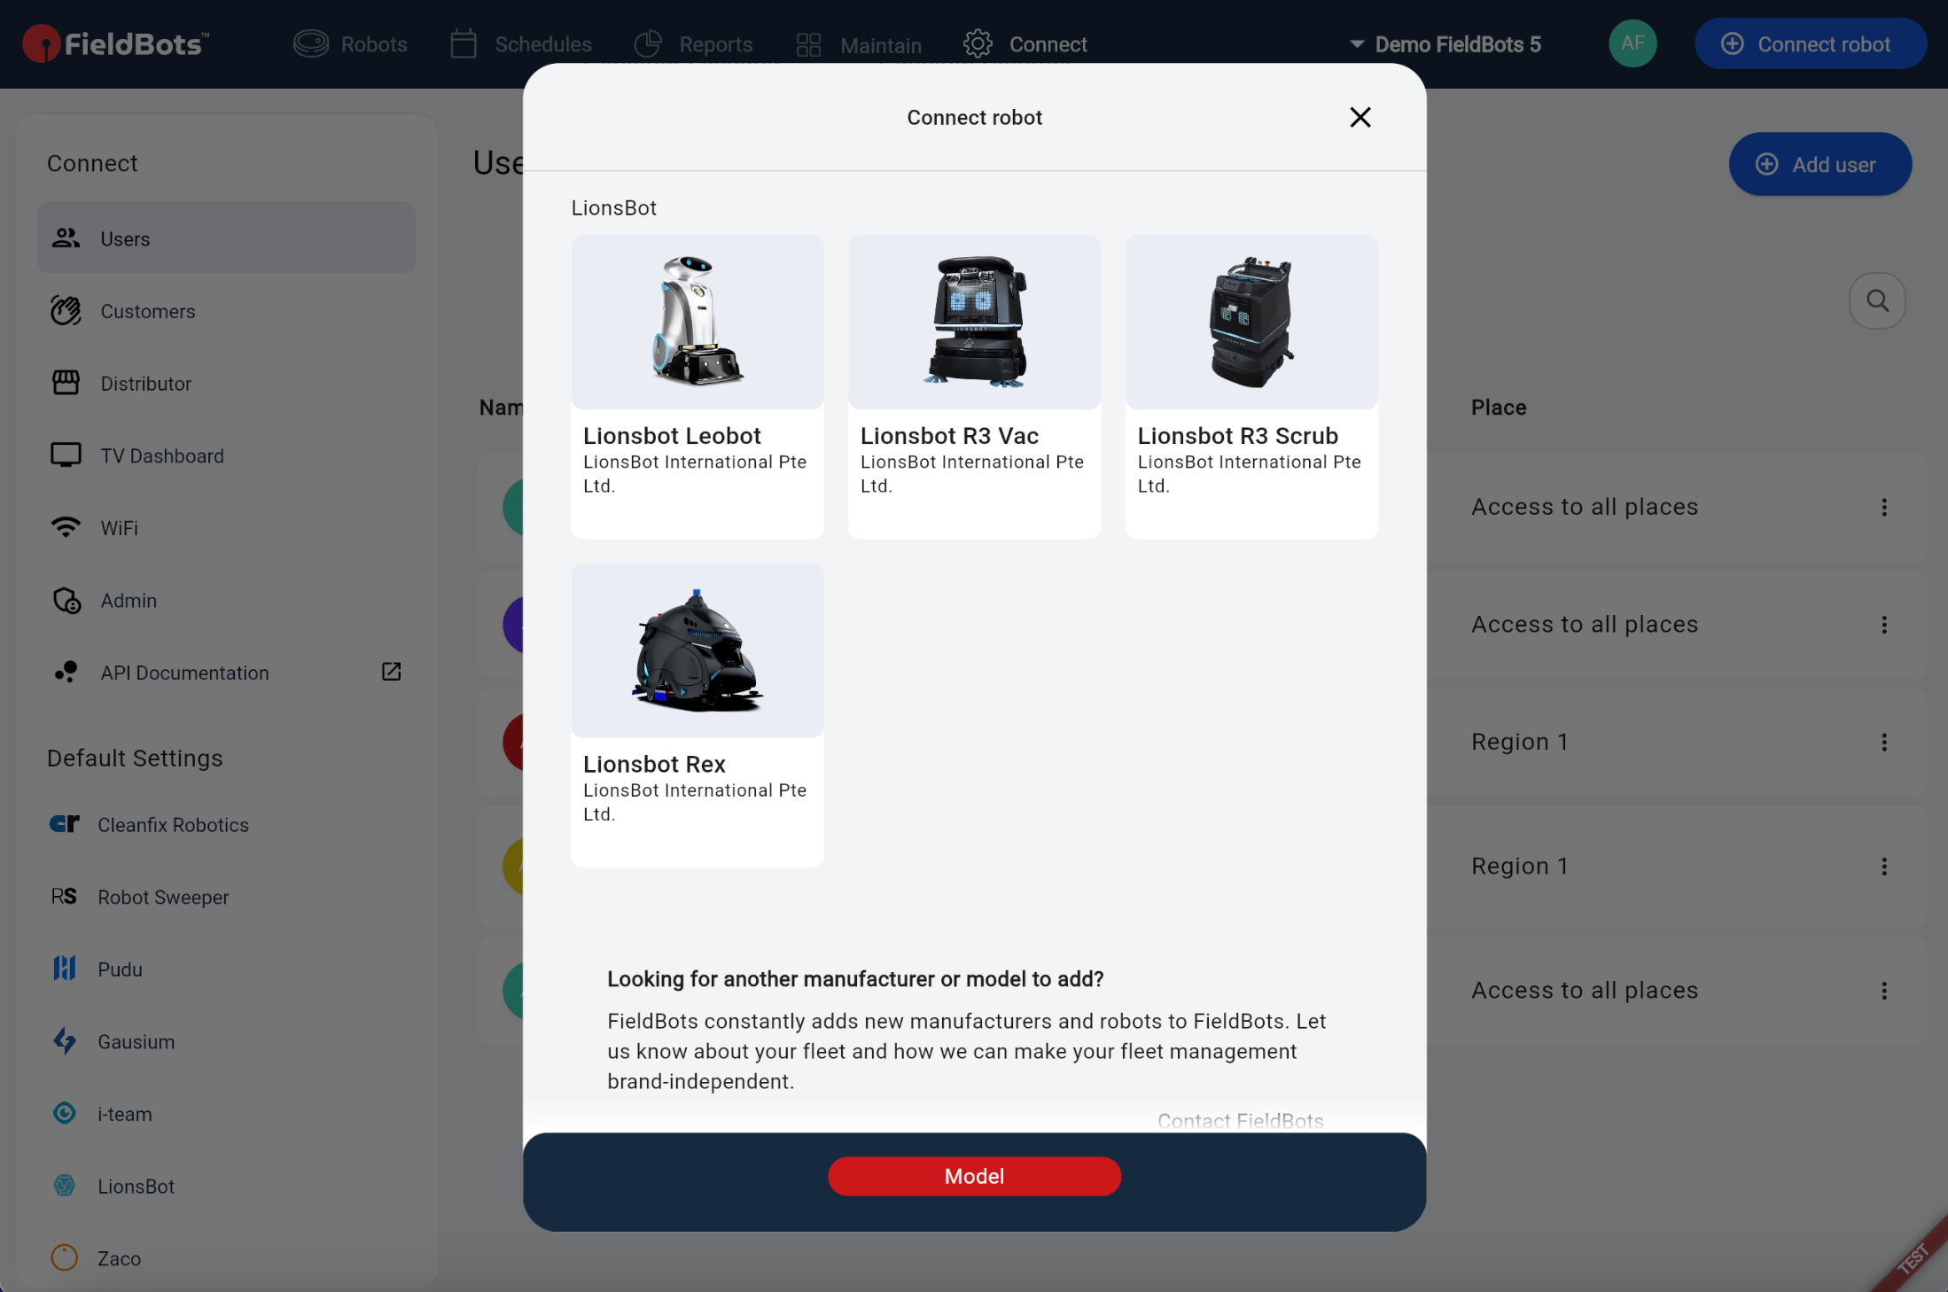Open Zaco default settings
This screenshot has height=1292, width=1948.
[x=226, y=1257]
